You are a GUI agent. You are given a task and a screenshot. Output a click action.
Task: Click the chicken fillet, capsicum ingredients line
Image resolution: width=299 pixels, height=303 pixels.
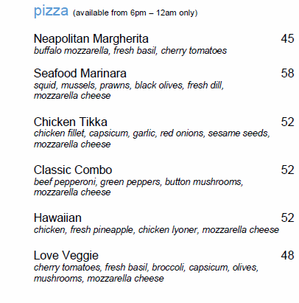coord(152,133)
